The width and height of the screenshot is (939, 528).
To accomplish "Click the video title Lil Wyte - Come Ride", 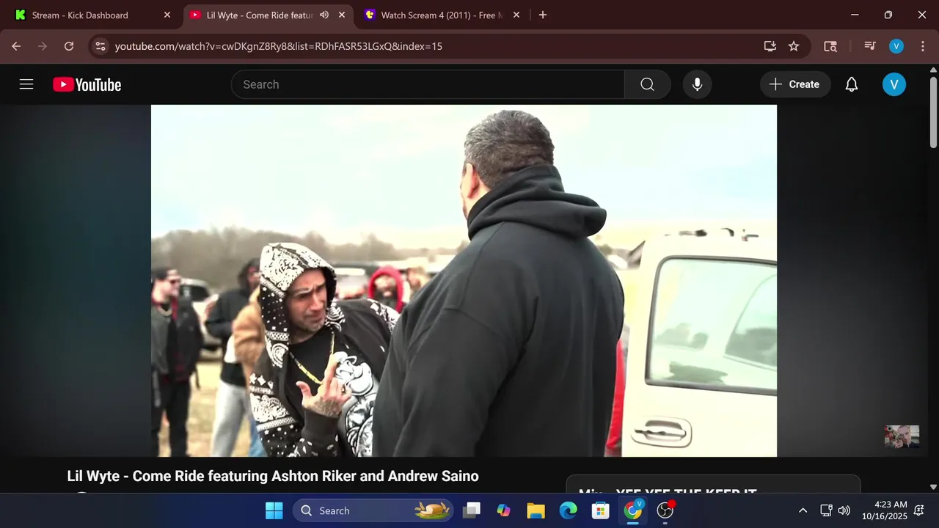I will (273, 476).
